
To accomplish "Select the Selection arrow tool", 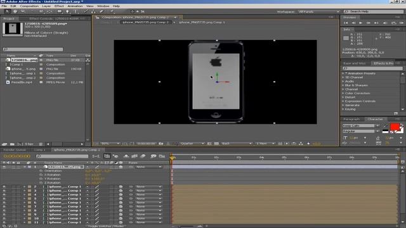I will coord(7,11).
